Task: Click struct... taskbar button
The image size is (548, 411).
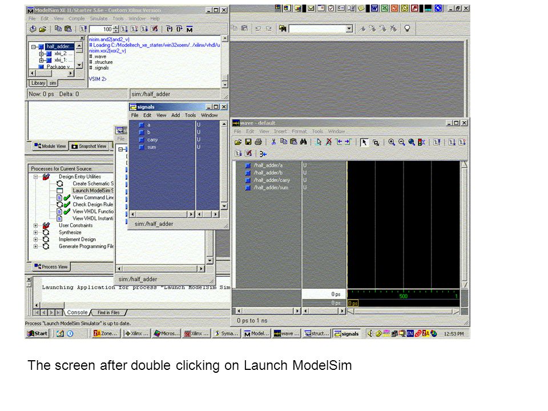Action: (316, 333)
